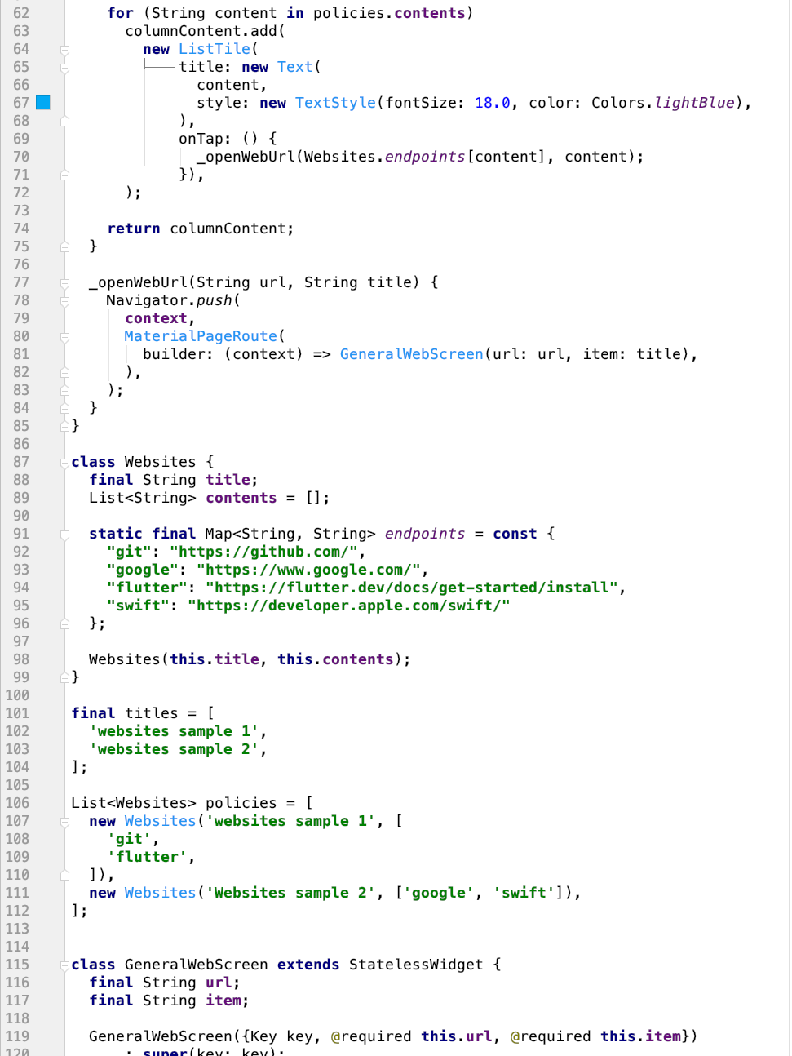
Task: Collapse the endpoints map fold at line 91
Action: 66,533
